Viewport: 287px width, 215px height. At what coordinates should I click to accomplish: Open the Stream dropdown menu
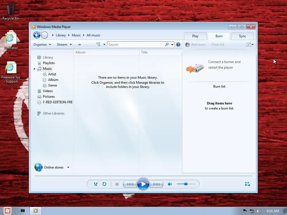(x=64, y=45)
